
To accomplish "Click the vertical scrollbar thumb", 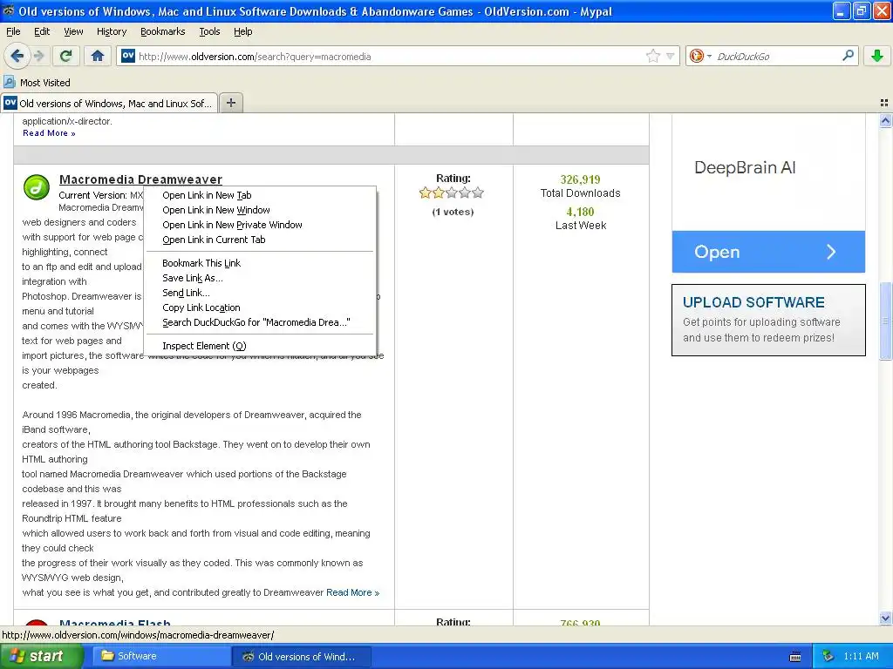I will coord(885,321).
